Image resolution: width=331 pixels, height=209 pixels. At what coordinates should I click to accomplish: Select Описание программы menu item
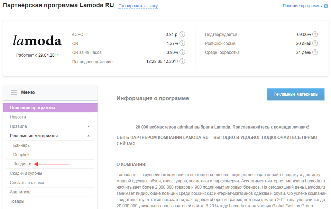[x=33, y=108]
